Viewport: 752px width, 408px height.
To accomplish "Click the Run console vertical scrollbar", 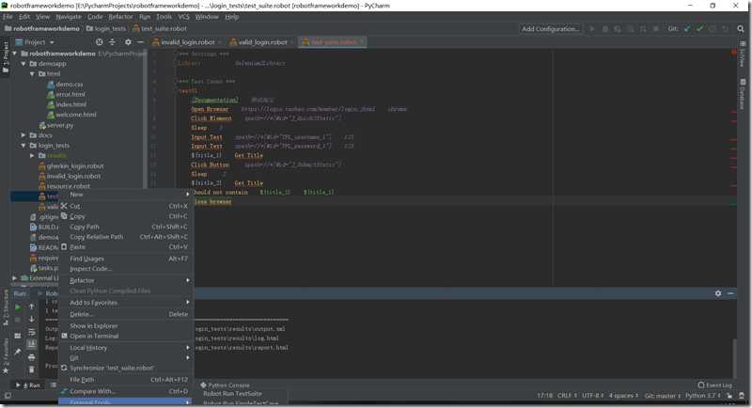I will pos(734,357).
